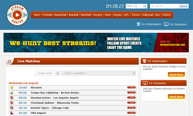Click the VIDEO badge for Cleveland Indians match
This screenshot has height=116, width=193.
[131, 103]
